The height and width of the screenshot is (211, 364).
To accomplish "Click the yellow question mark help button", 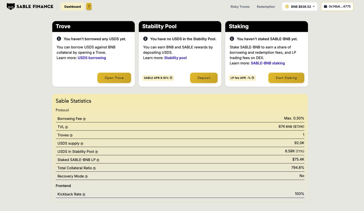I will point(89,7).
